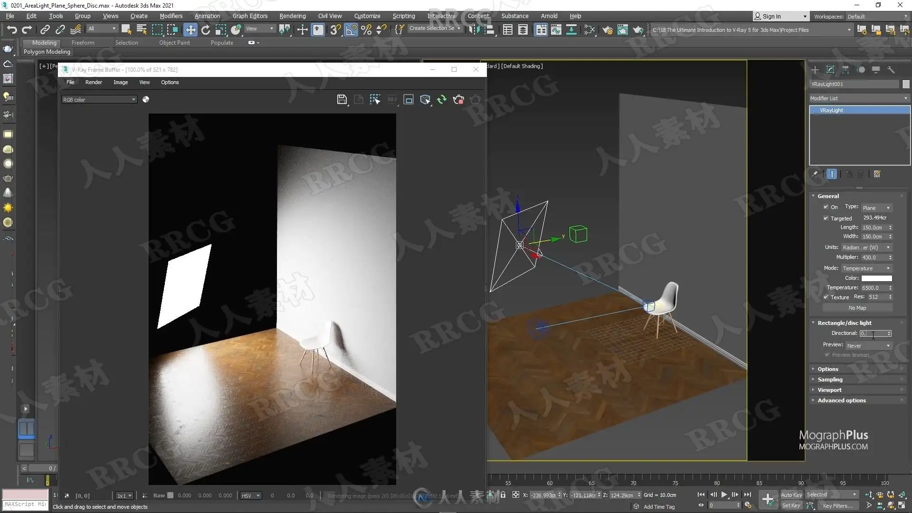Activate the Select and Scale tool

click(x=221, y=29)
